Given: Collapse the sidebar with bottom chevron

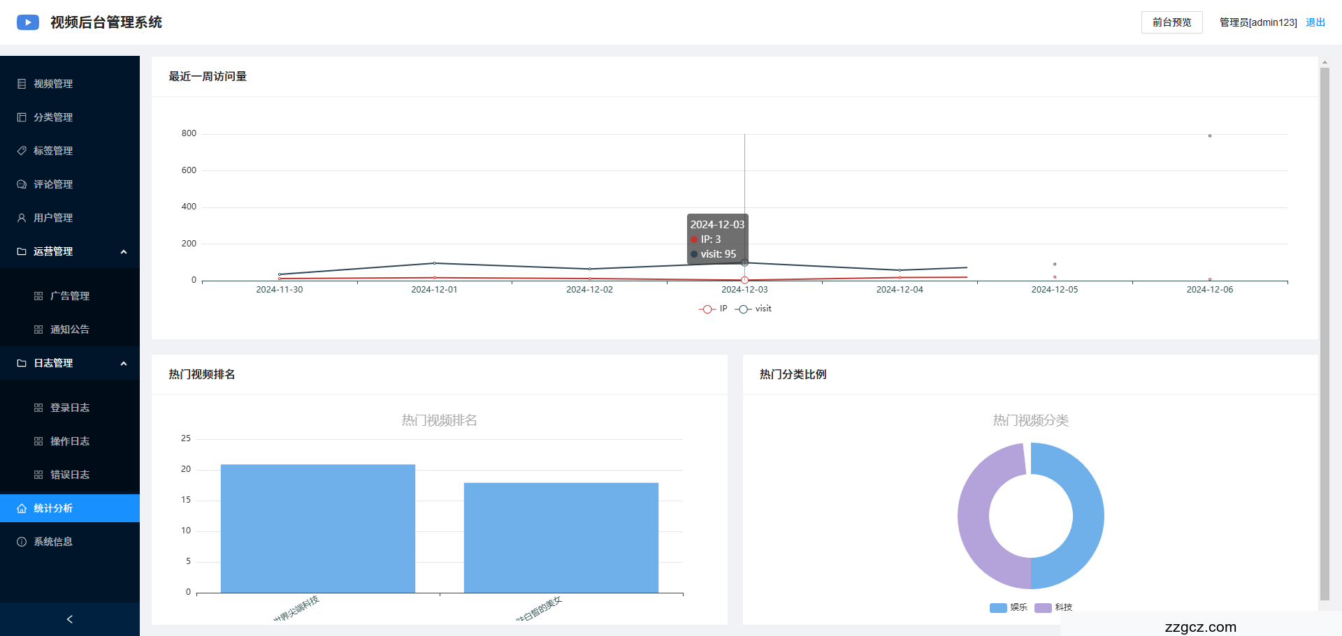Looking at the screenshot, I should click(69, 619).
